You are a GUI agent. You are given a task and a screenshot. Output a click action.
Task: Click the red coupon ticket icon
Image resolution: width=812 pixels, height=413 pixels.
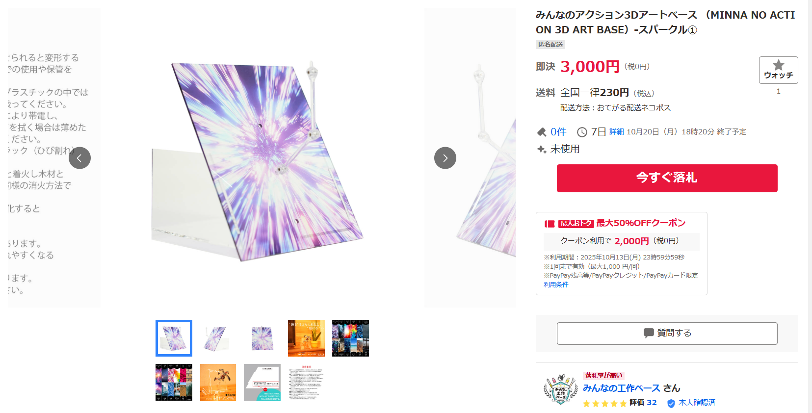tap(550, 224)
